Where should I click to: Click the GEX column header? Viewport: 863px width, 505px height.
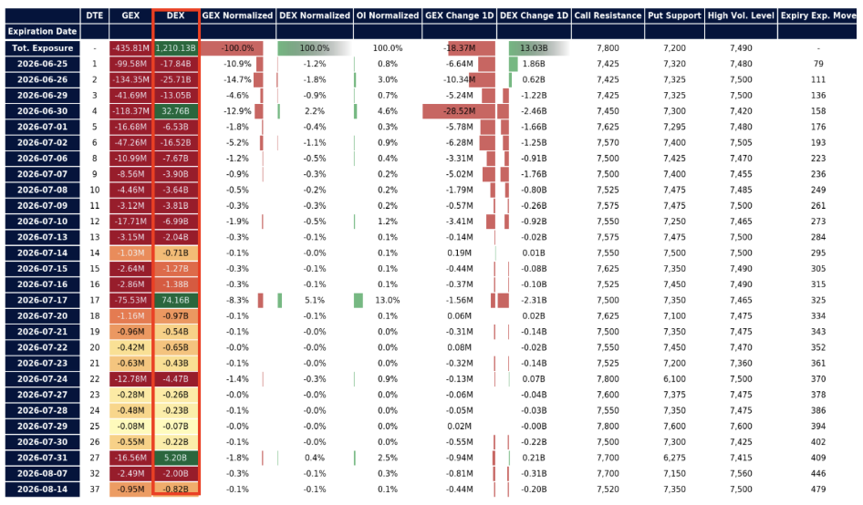pos(130,15)
